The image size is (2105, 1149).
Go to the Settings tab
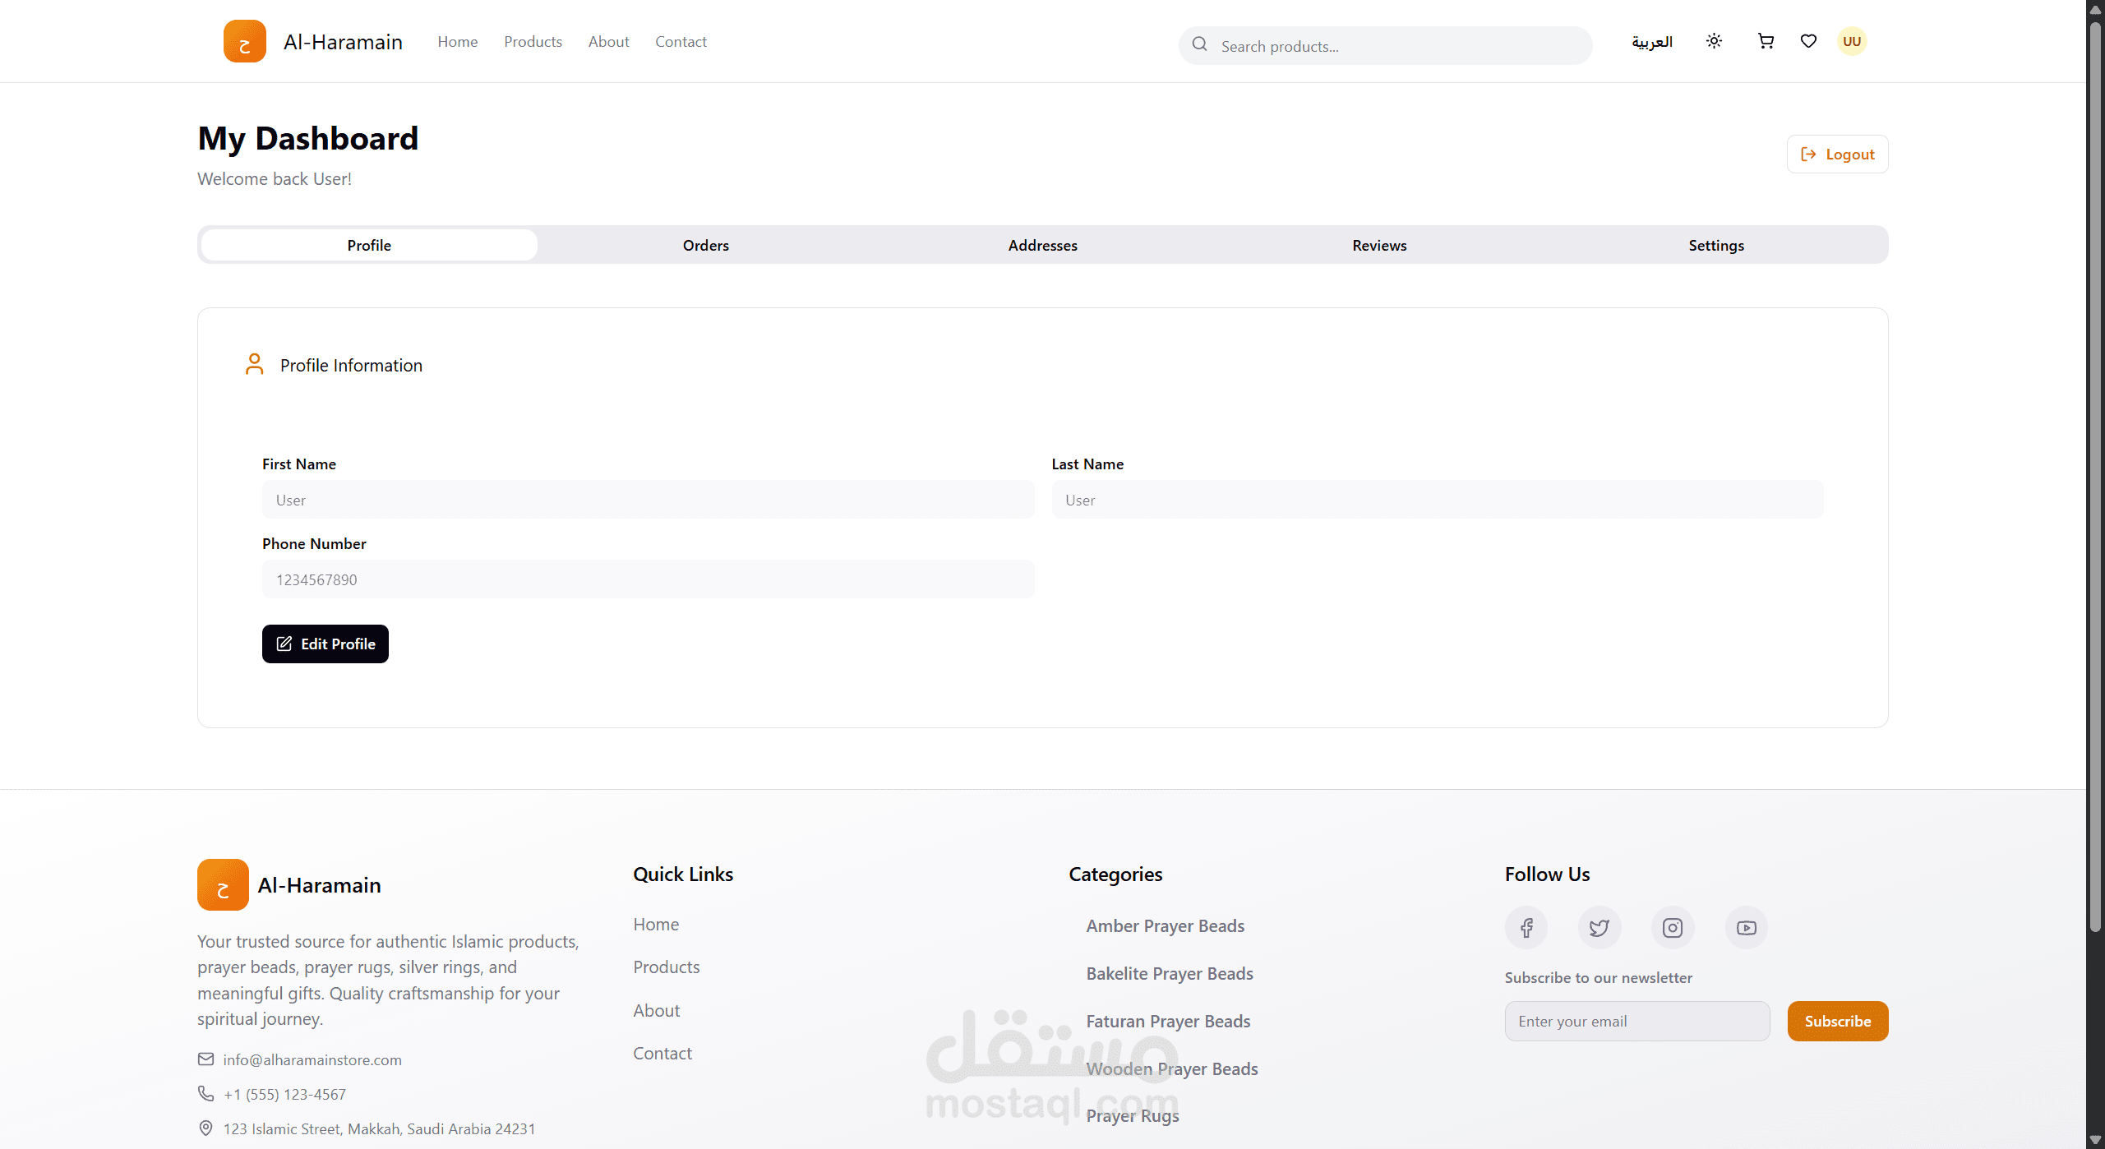coord(1716,245)
